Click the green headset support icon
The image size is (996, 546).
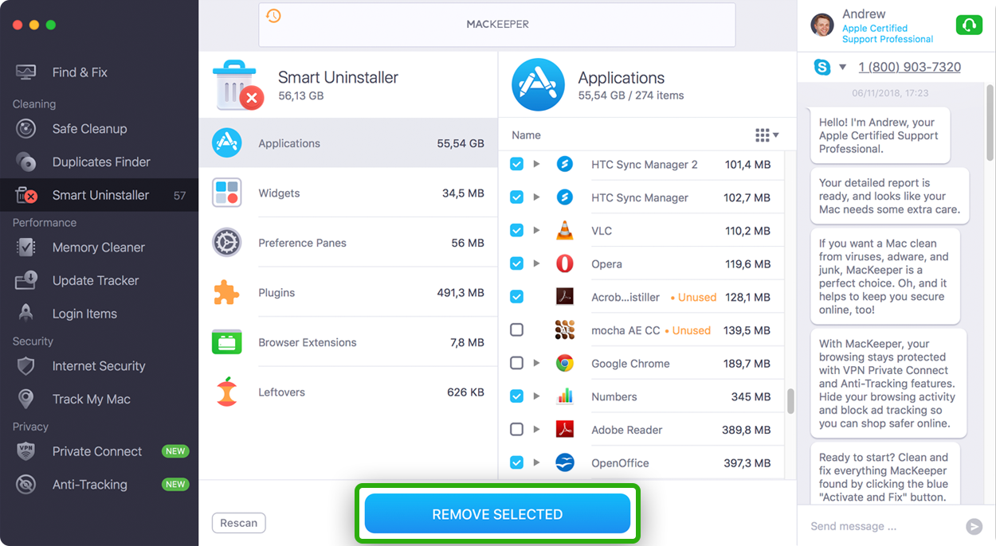pos(969,25)
